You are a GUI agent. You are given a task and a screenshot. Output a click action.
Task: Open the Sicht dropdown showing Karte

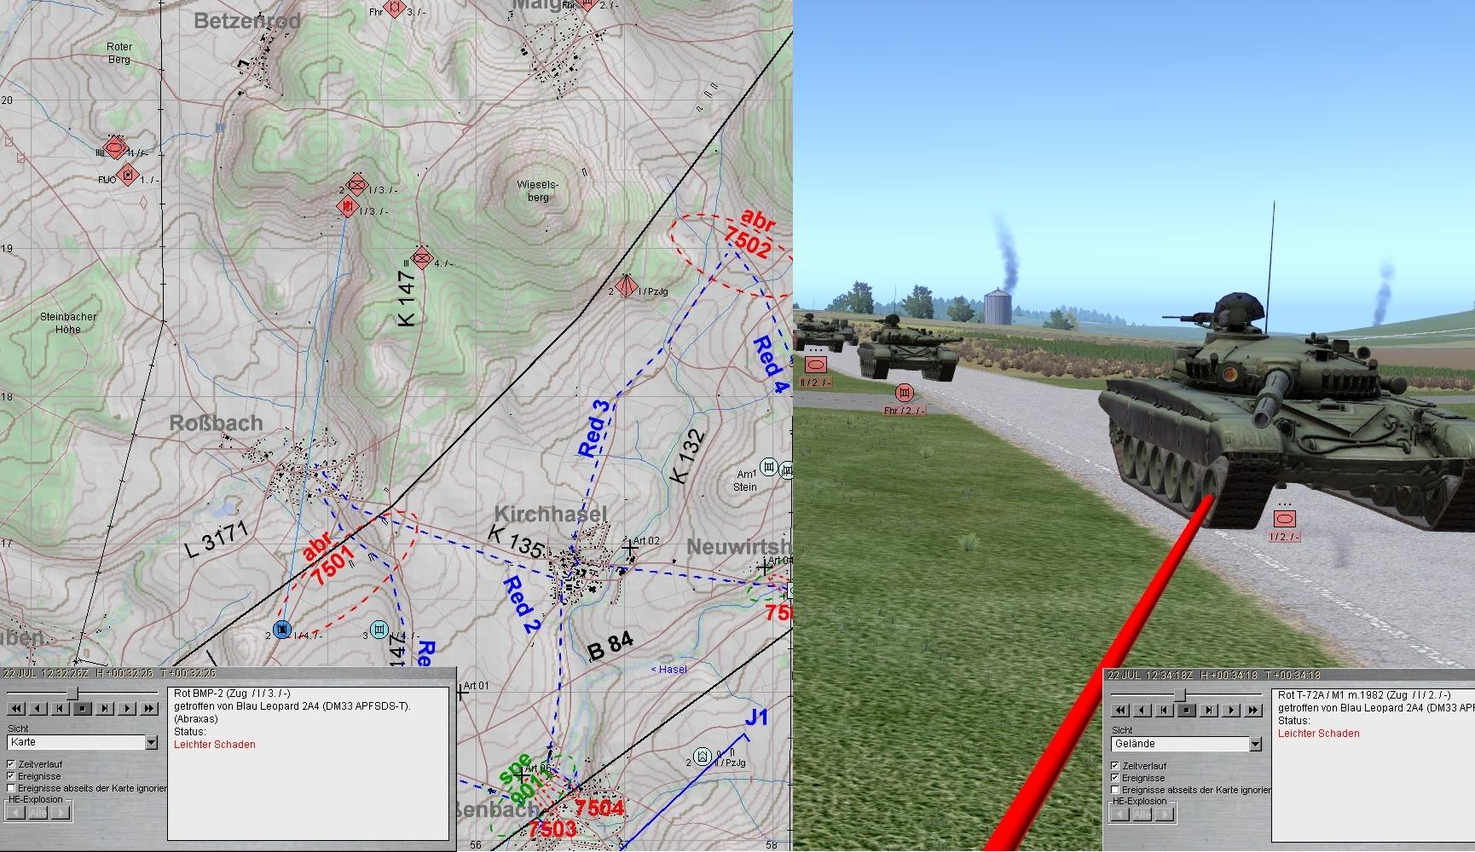tap(151, 743)
